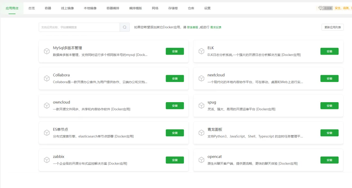Click the spug app title
The width and height of the screenshot is (352, 188).
tap(212, 102)
